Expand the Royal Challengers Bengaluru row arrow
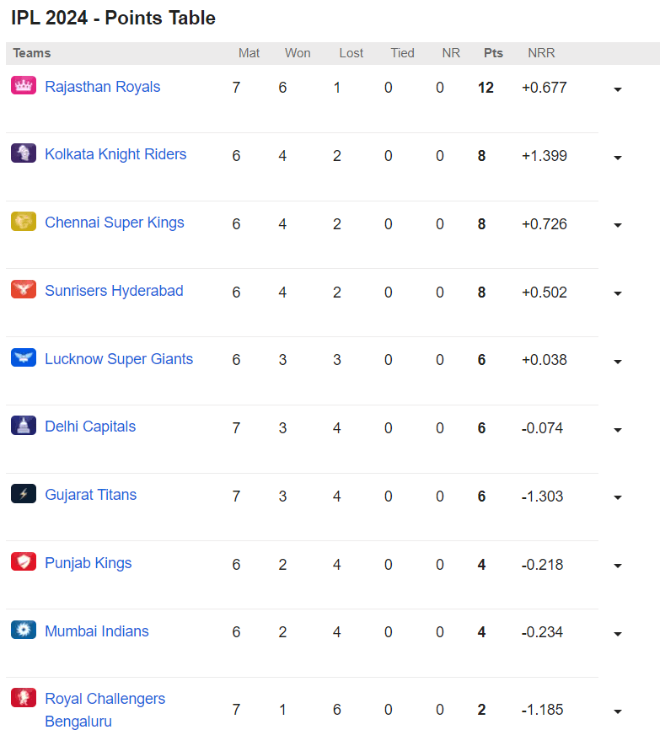Image resolution: width=660 pixels, height=746 pixels. coord(617,712)
